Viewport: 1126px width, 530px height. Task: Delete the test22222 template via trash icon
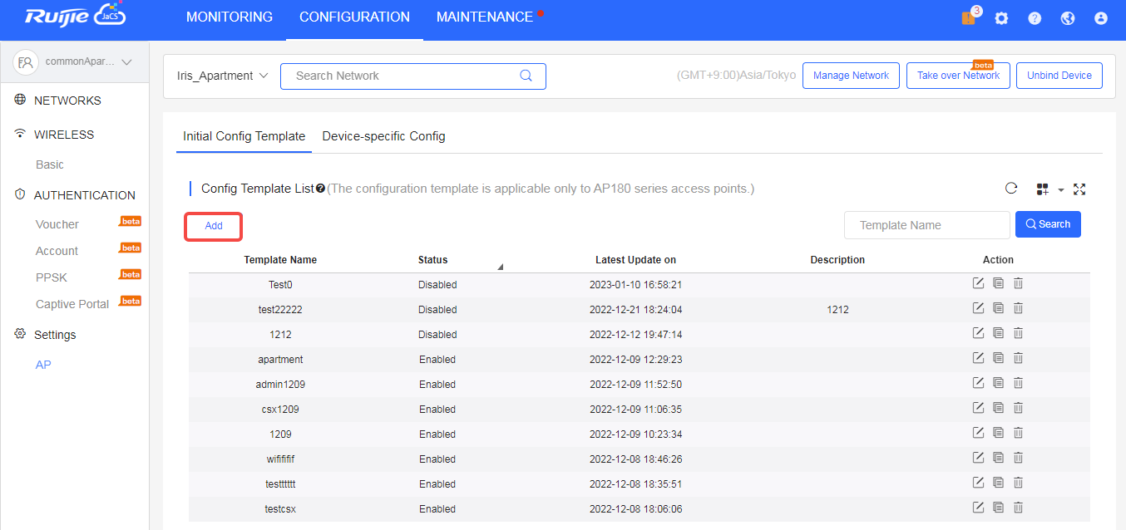point(1018,308)
